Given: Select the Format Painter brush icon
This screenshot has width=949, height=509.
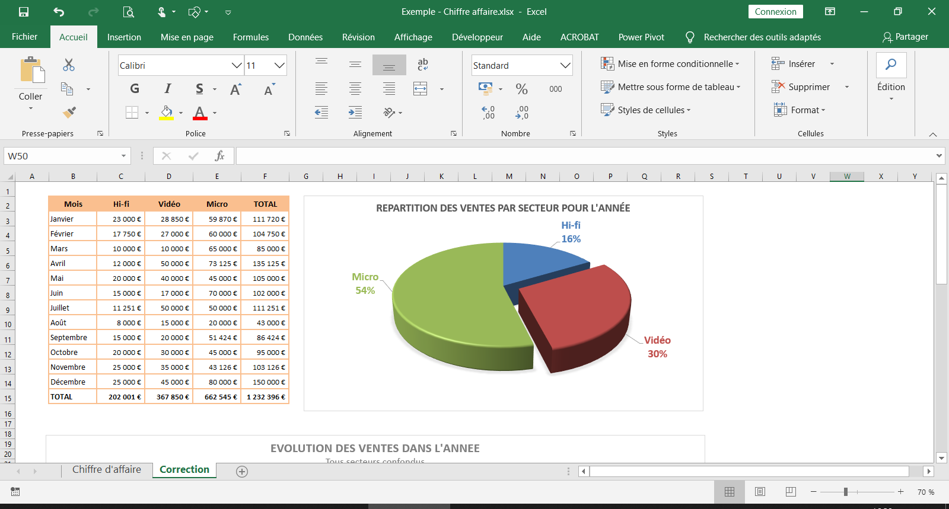Looking at the screenshot, I should click(x=69, y=112).
